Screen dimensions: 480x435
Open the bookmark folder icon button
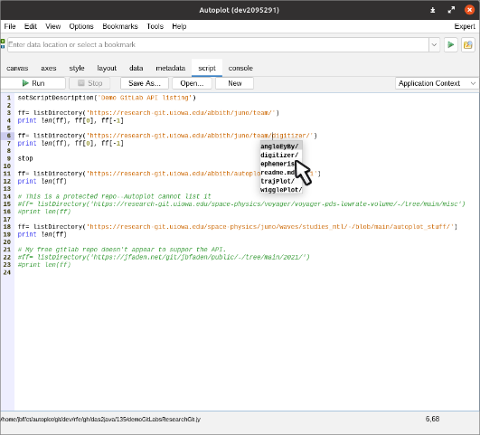(467, 44)
